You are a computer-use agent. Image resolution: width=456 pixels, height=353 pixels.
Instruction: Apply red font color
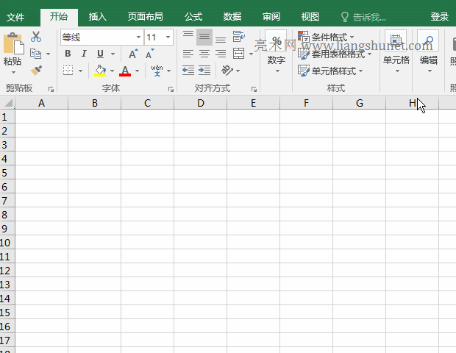point(125,71)
